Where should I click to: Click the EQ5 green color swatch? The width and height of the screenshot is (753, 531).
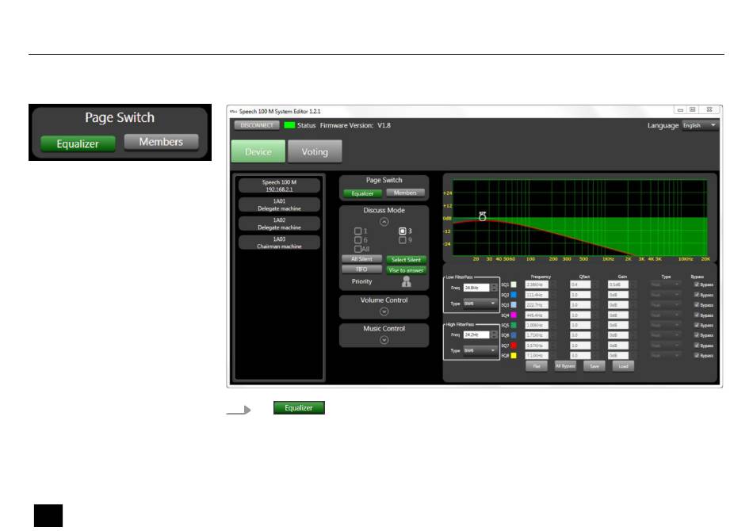(514, 325)
